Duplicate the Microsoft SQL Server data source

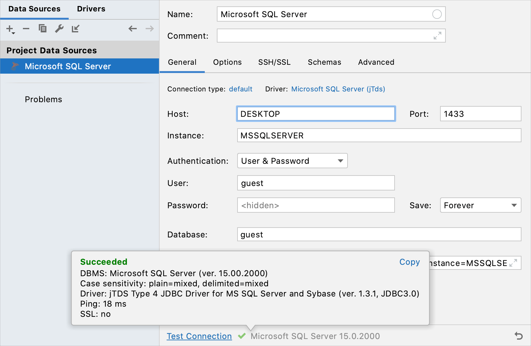(x=43, y=29)
